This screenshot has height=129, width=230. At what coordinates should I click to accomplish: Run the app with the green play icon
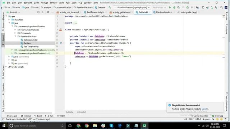click(170, 7)
